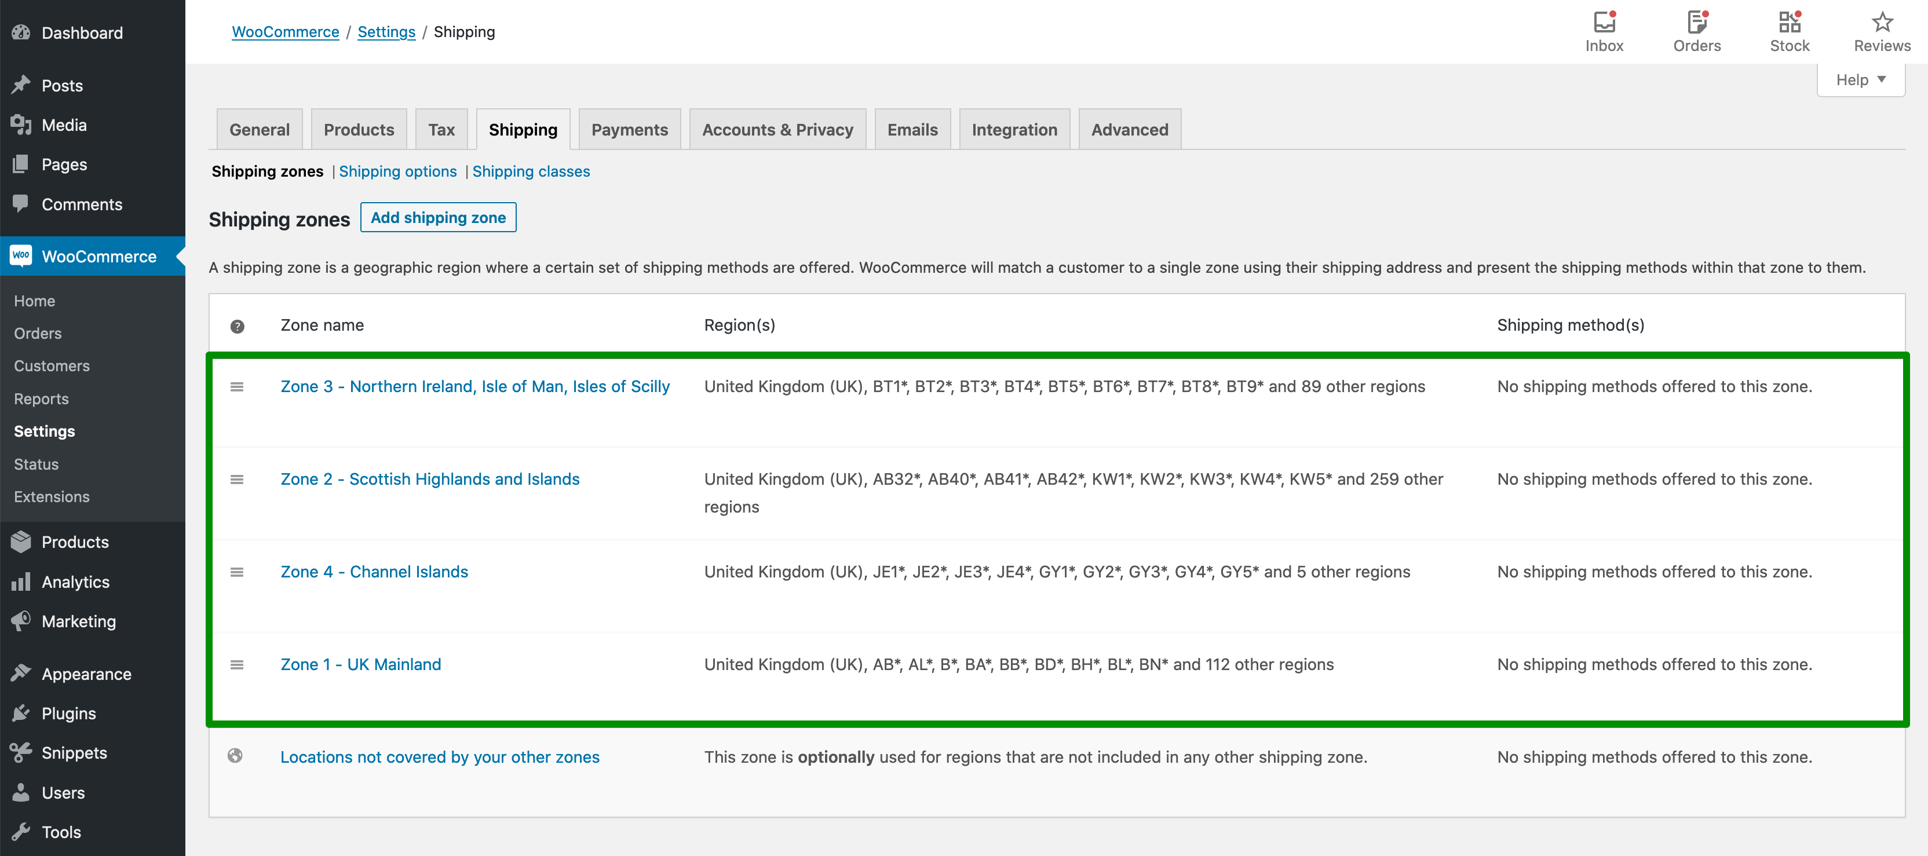This screenshot has height=856, width=1928.
Task: Click the Media library icon
Action: [x=21, y=124]
